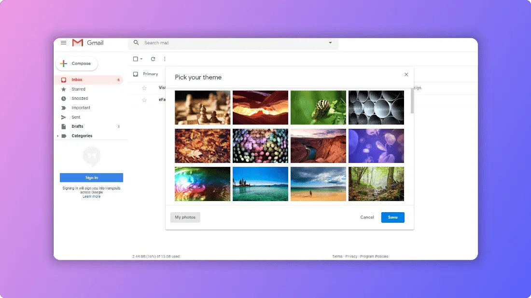The image size is (531, 298).
Task: Click the Inbox icon in the sidebar
Action: tap(64, 80)
